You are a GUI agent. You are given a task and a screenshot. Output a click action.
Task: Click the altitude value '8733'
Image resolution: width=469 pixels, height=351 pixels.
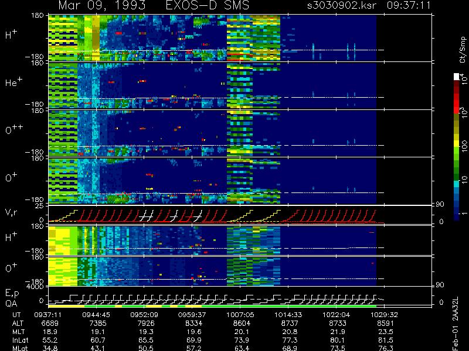point(338,324)
